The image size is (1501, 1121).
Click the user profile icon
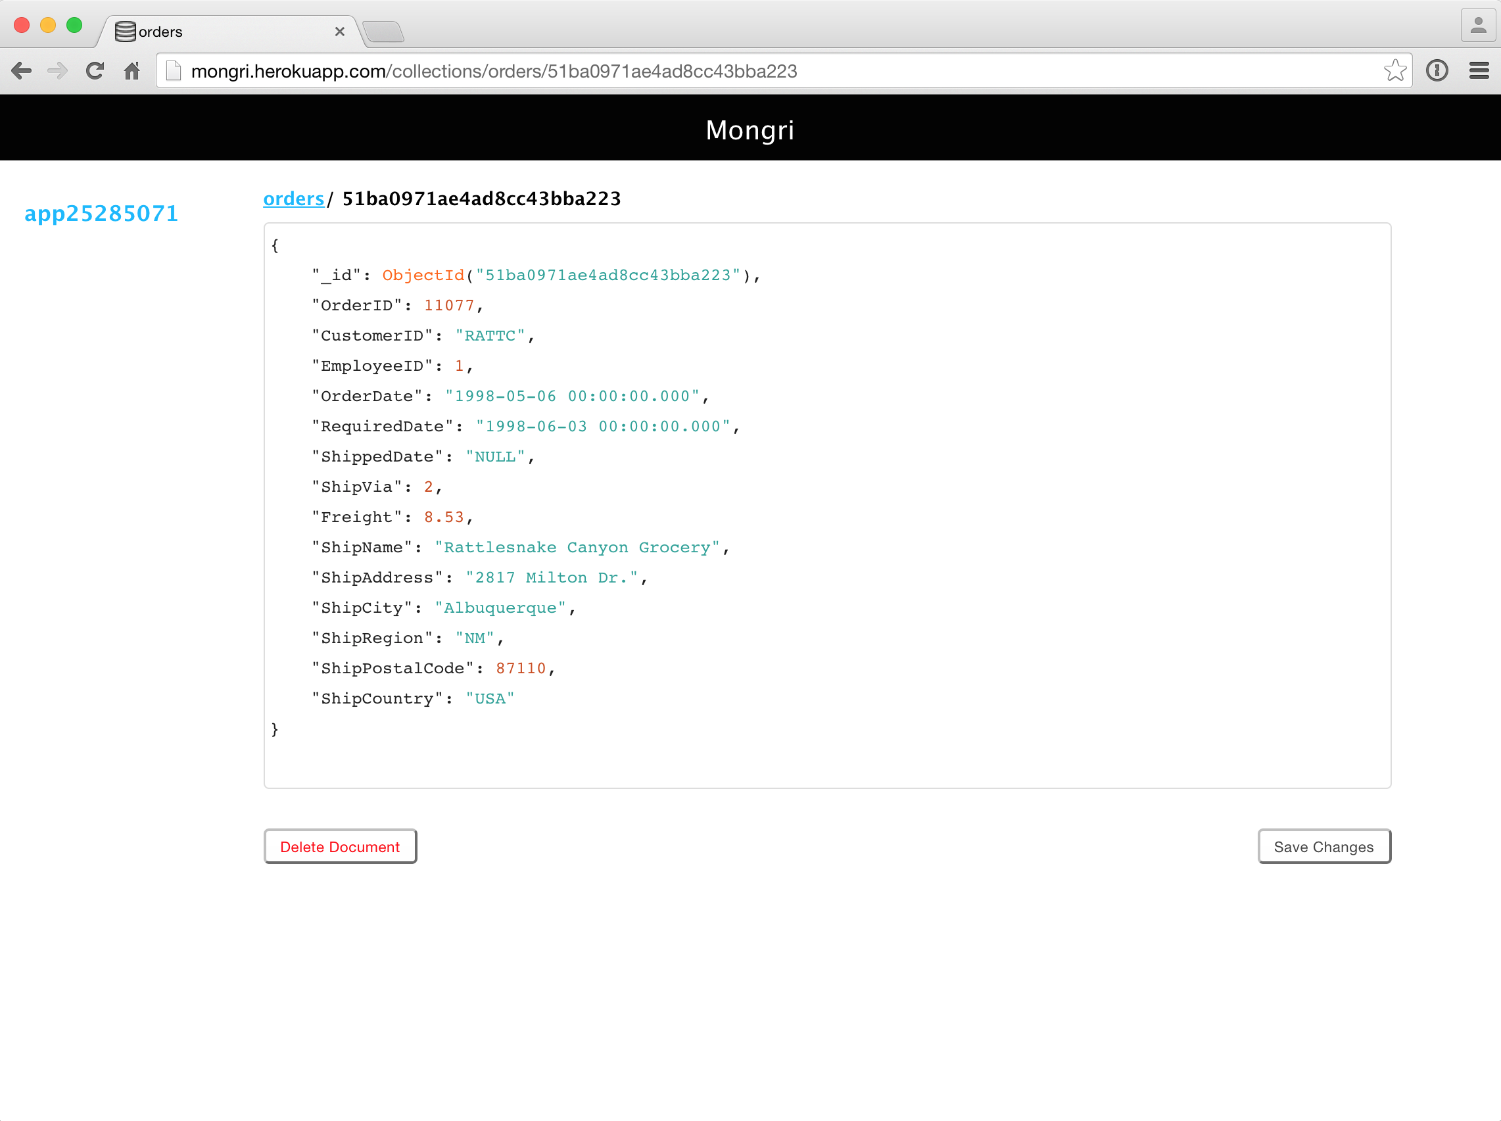[x=1478, y=26]
